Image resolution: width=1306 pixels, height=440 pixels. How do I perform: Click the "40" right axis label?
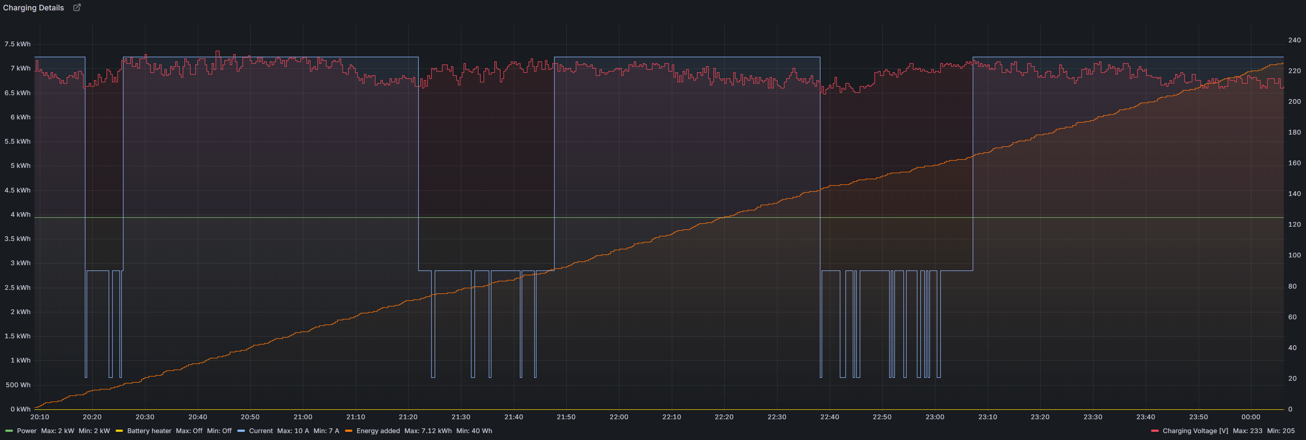point(1292,348)
